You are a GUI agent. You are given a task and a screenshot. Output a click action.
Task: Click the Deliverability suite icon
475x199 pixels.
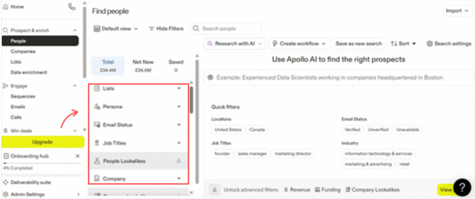coord(6,182)
